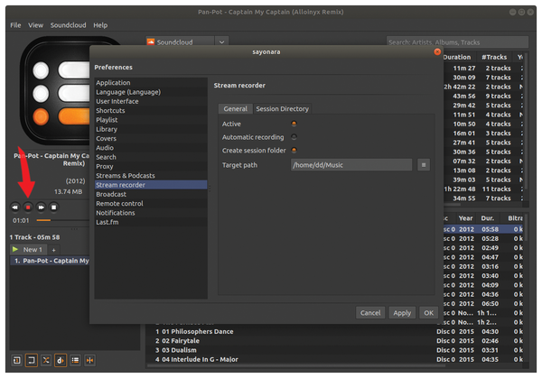The image size is (542, 378).
Task: Open Last.fm preferences
Action: click(151, 222)
